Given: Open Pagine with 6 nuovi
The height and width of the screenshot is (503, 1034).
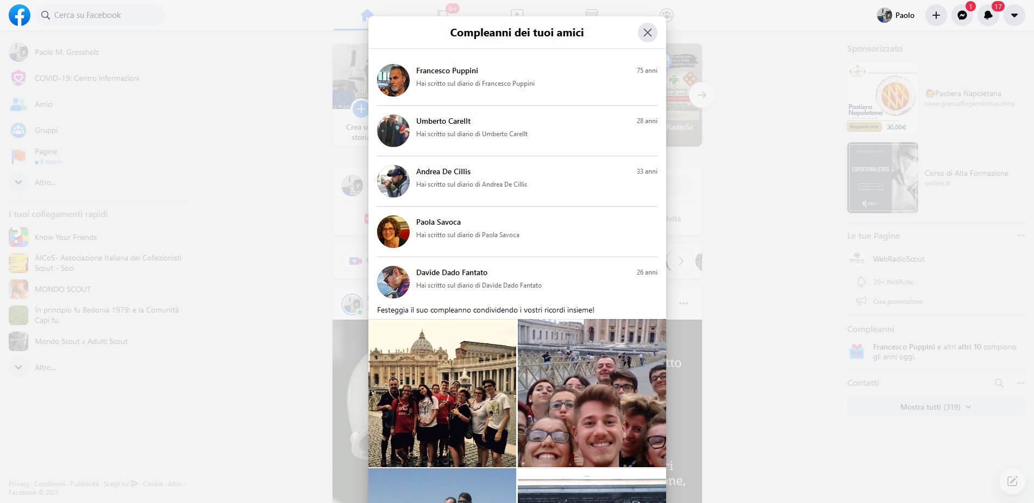Looking at the screenshot, I should [98, 156].
